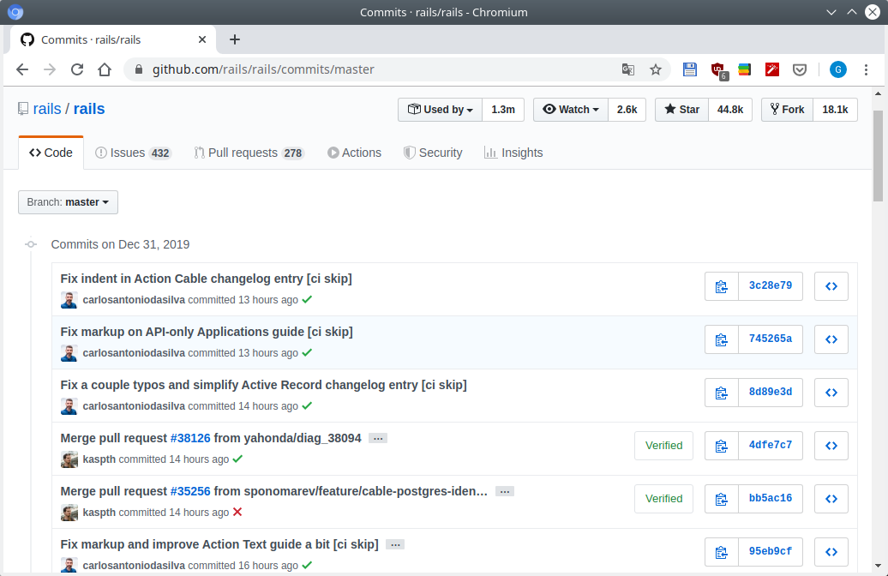Click red X failed status on bb5ac16 commit
Image resolution: width=888 pixels, height=576 pixels.
pyautogui.click(x=237, y=512)
